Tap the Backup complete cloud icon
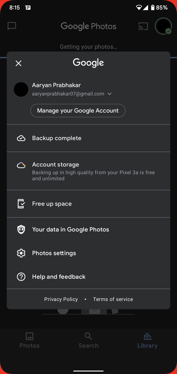Image resolution: width=177 pixels, height=374 pixels. click(x=21, y=138)
